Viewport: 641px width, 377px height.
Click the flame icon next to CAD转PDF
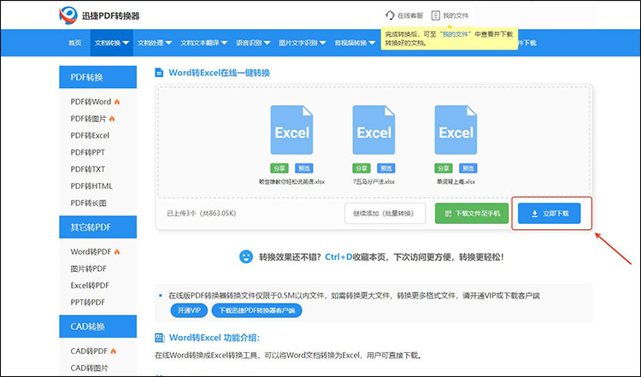point(113,350)
